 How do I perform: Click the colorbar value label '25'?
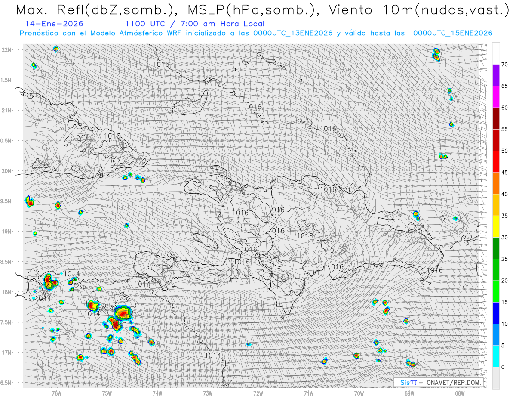tap(504, 259)
